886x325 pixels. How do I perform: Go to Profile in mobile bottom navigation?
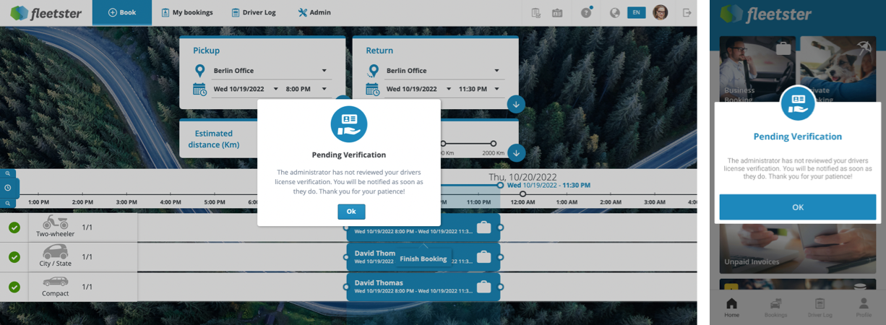click(864, 308)
